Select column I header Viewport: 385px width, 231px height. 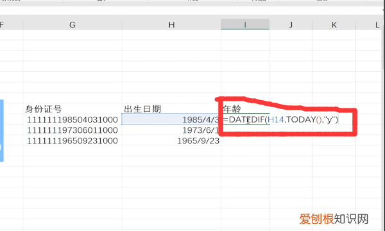[x=245, y=24]
